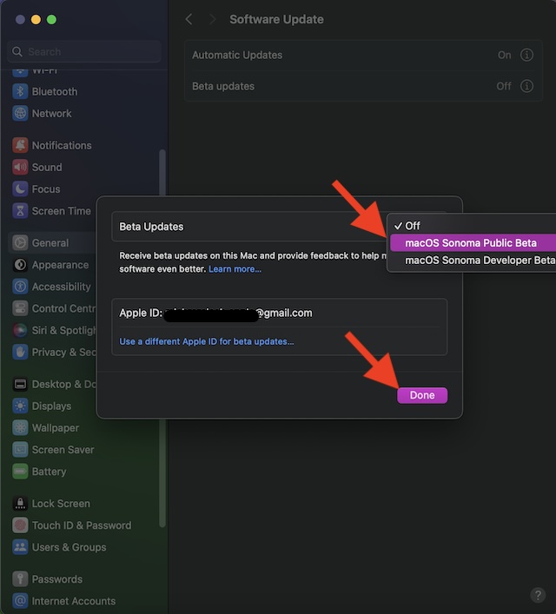Click the Bluetooth icon in sidebar
Viewport: 556px width, 614px height.
20,91
